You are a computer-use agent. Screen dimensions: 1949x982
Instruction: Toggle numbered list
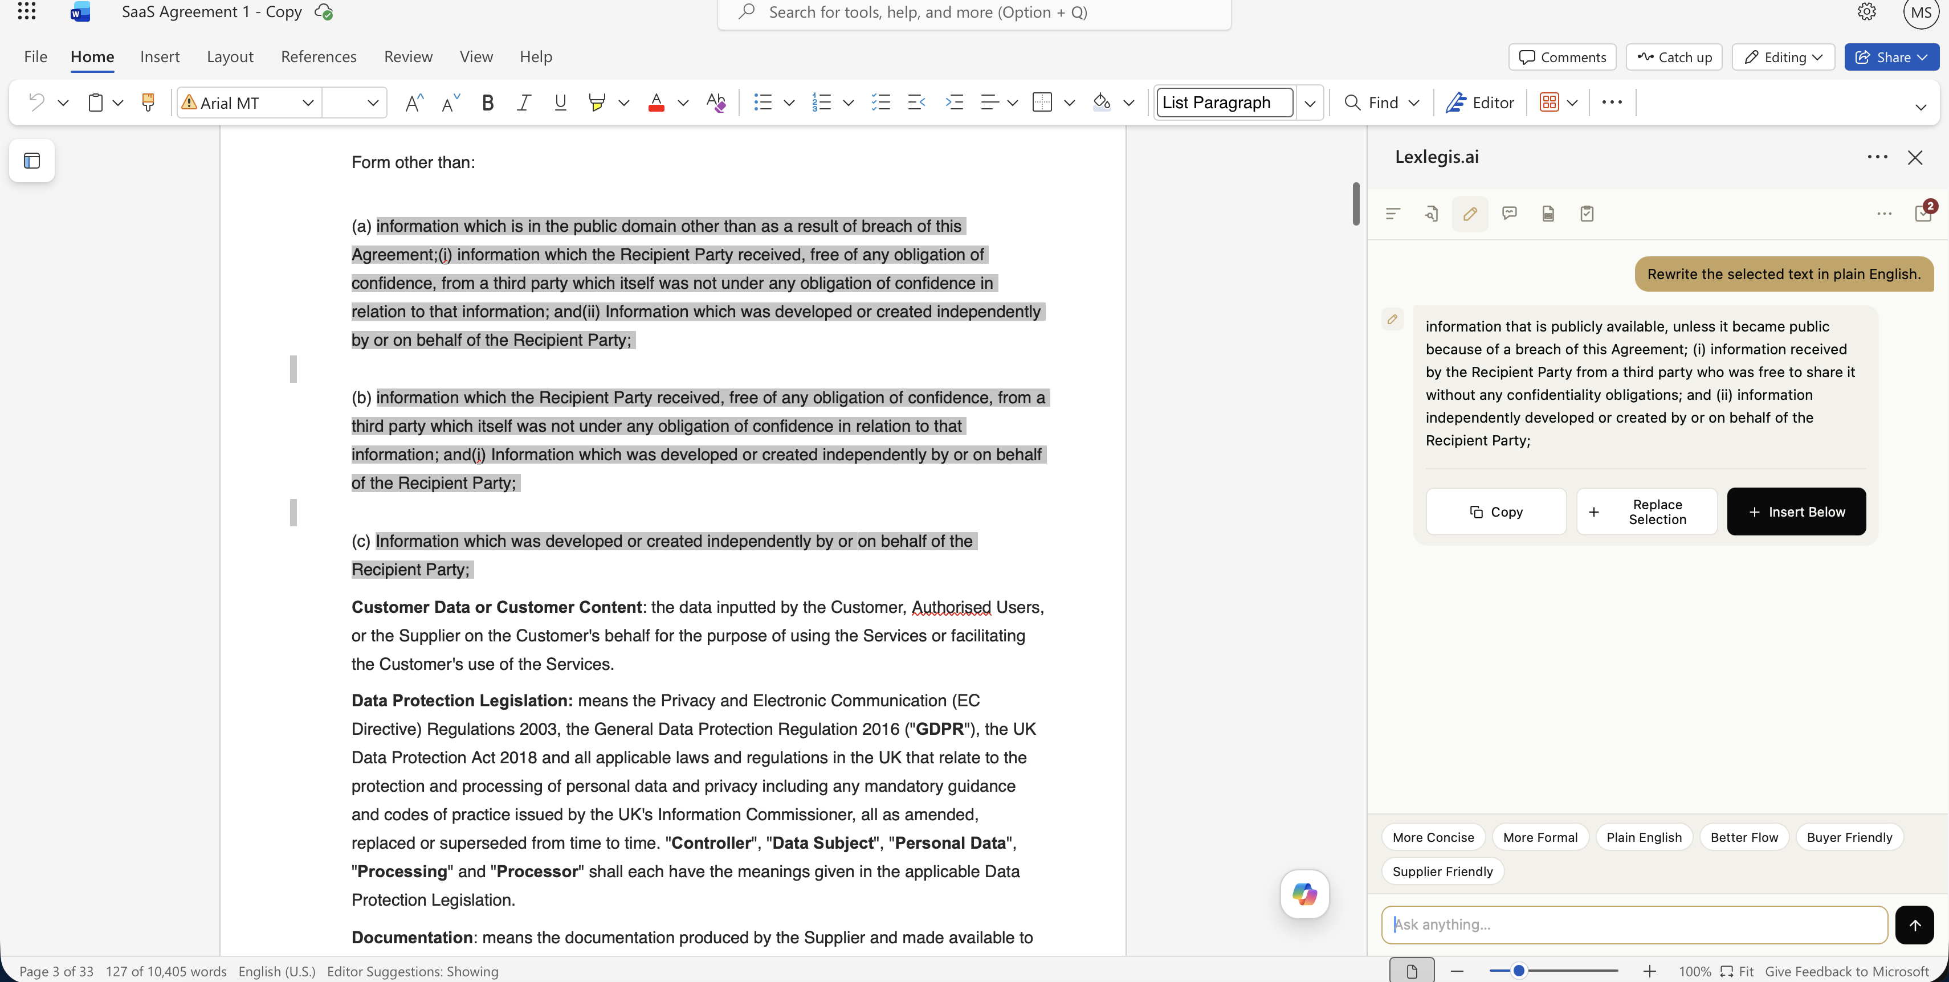pyautogui.click(x=822, y=102)
